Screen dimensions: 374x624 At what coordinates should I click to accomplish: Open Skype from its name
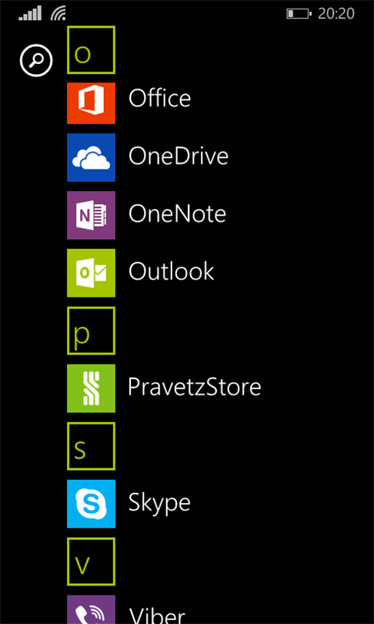[x=159, y=503]
